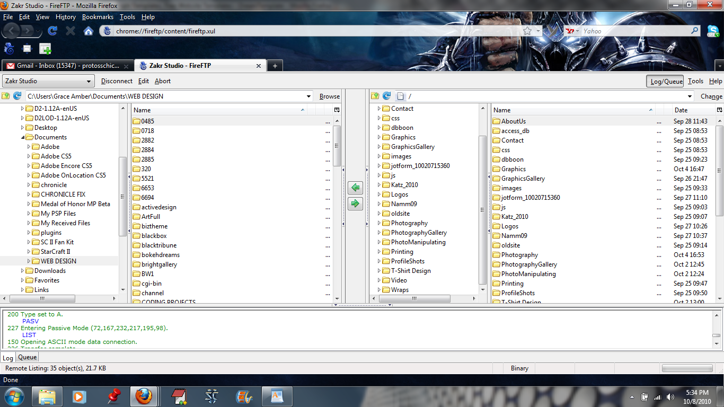Image resolution: width=724 pixels, height=407 pixels.
Task: Select WEB DESIGN in local tree
Action: [x=58, y=261]
